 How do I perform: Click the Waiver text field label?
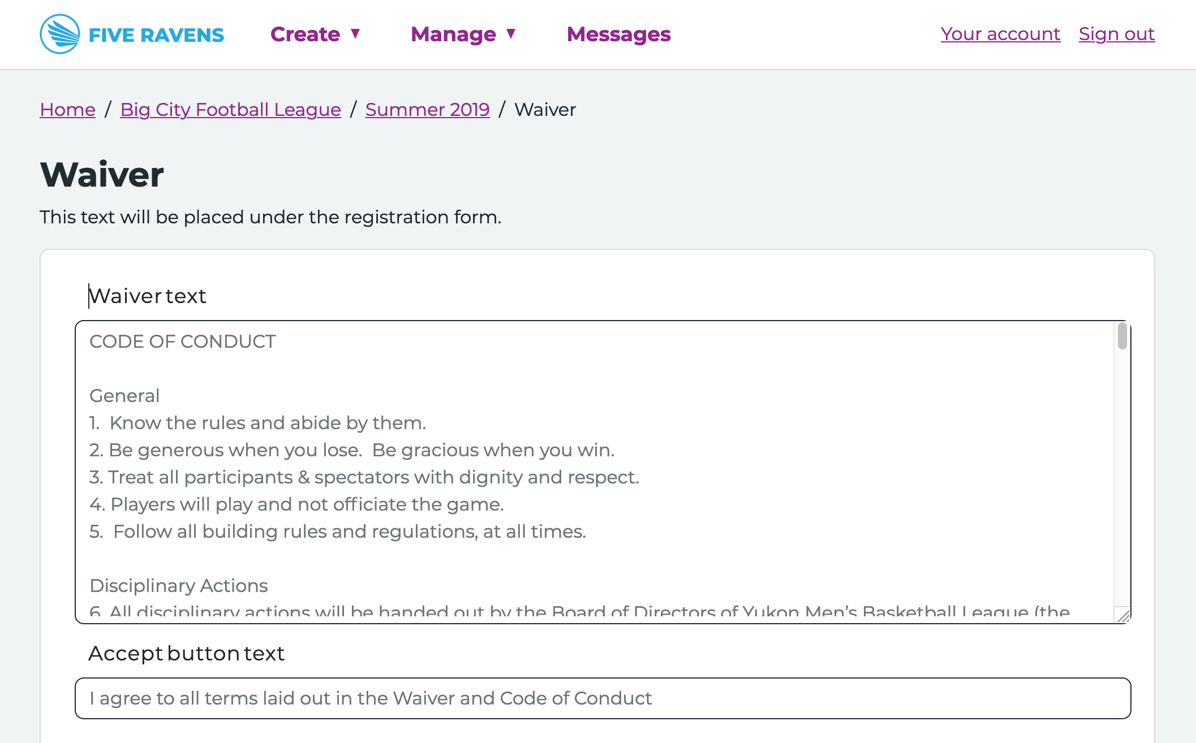tap(147, 296)
